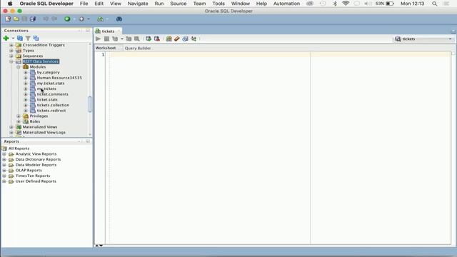The width and height of the screenshot is (457, 257).
Task: Run Statement with the green play icon
Action: click(99, 39)
